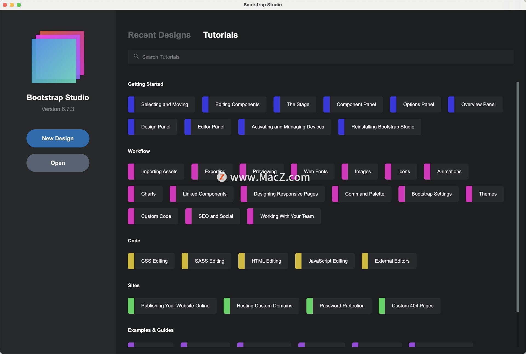Open Bootstrap Settings tutorial
Viewport: 526px width, 354px height.
pos(428,194)
